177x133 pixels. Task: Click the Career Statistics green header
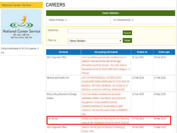[x=111, y=13]
